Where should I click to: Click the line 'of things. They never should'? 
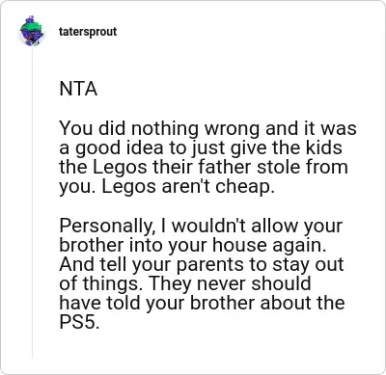click(185, 283)
